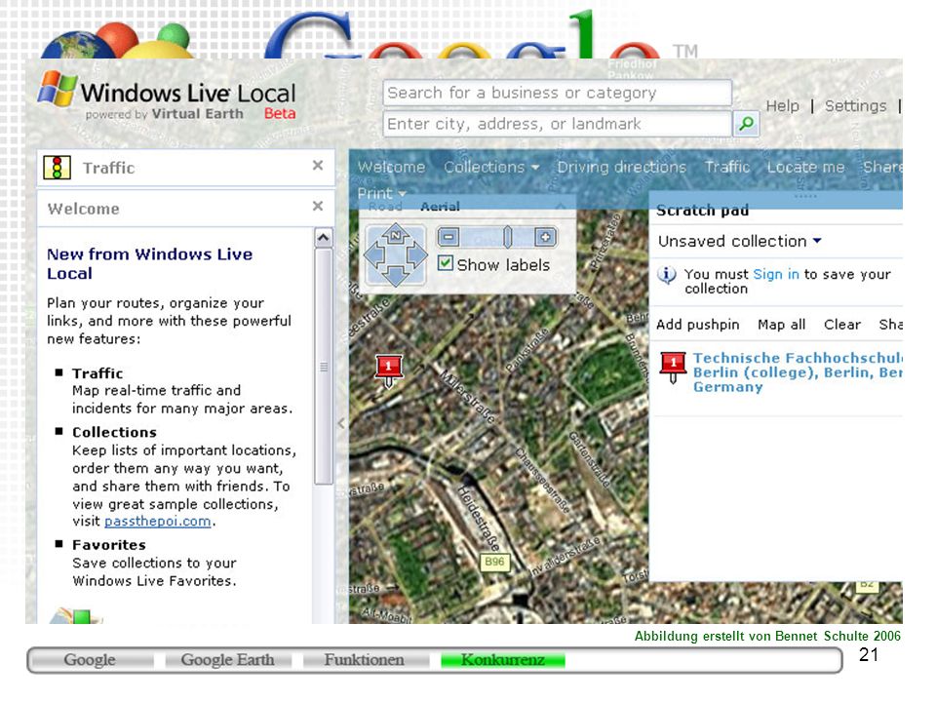Image resolution: width=936 pixels, height=702 pixels.
Task: Click the bold Favorites bullet heading
Action: 109,545
